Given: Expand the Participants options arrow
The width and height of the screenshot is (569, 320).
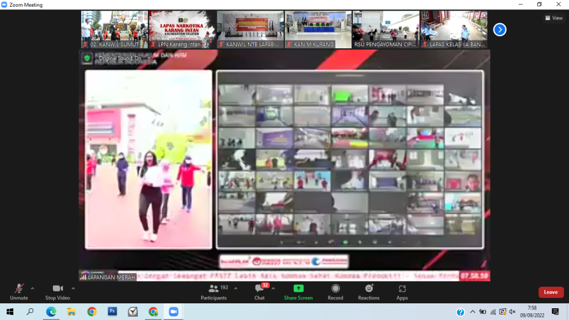Looking at the screenshot, I should 236,288.
